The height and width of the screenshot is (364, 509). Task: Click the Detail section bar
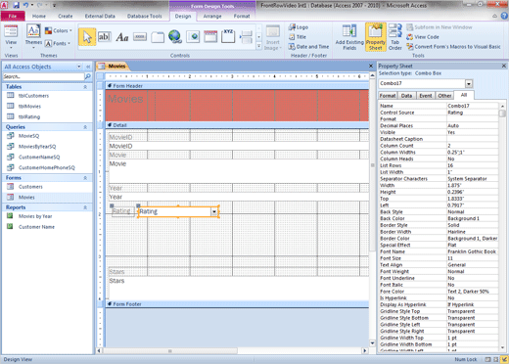click(237, 125)
